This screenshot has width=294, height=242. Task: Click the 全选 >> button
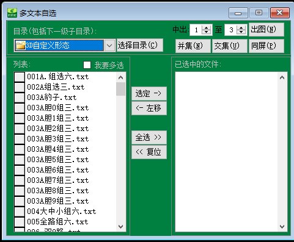pos(149,138)
